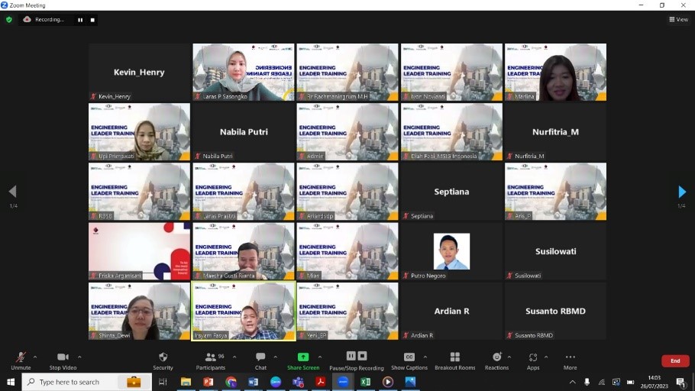Select Septiana participant tile
Image resolution: width=695 pixels, height=391 pixels.
[451, 192]
